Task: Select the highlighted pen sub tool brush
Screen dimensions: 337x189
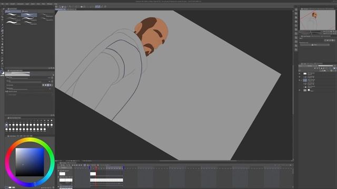Action: click(x=29, y=15)
